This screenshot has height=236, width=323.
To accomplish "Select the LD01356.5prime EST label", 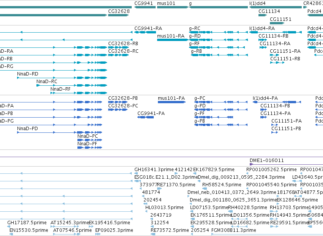I will pyautogui.click(x=250, y=216).
